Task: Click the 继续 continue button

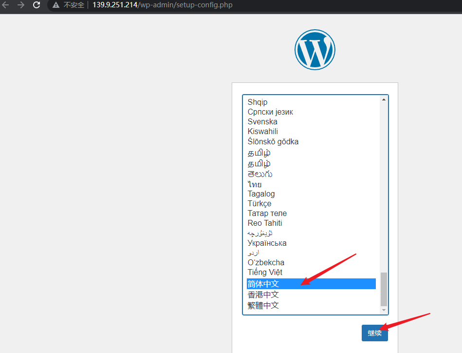Action: 374,333
